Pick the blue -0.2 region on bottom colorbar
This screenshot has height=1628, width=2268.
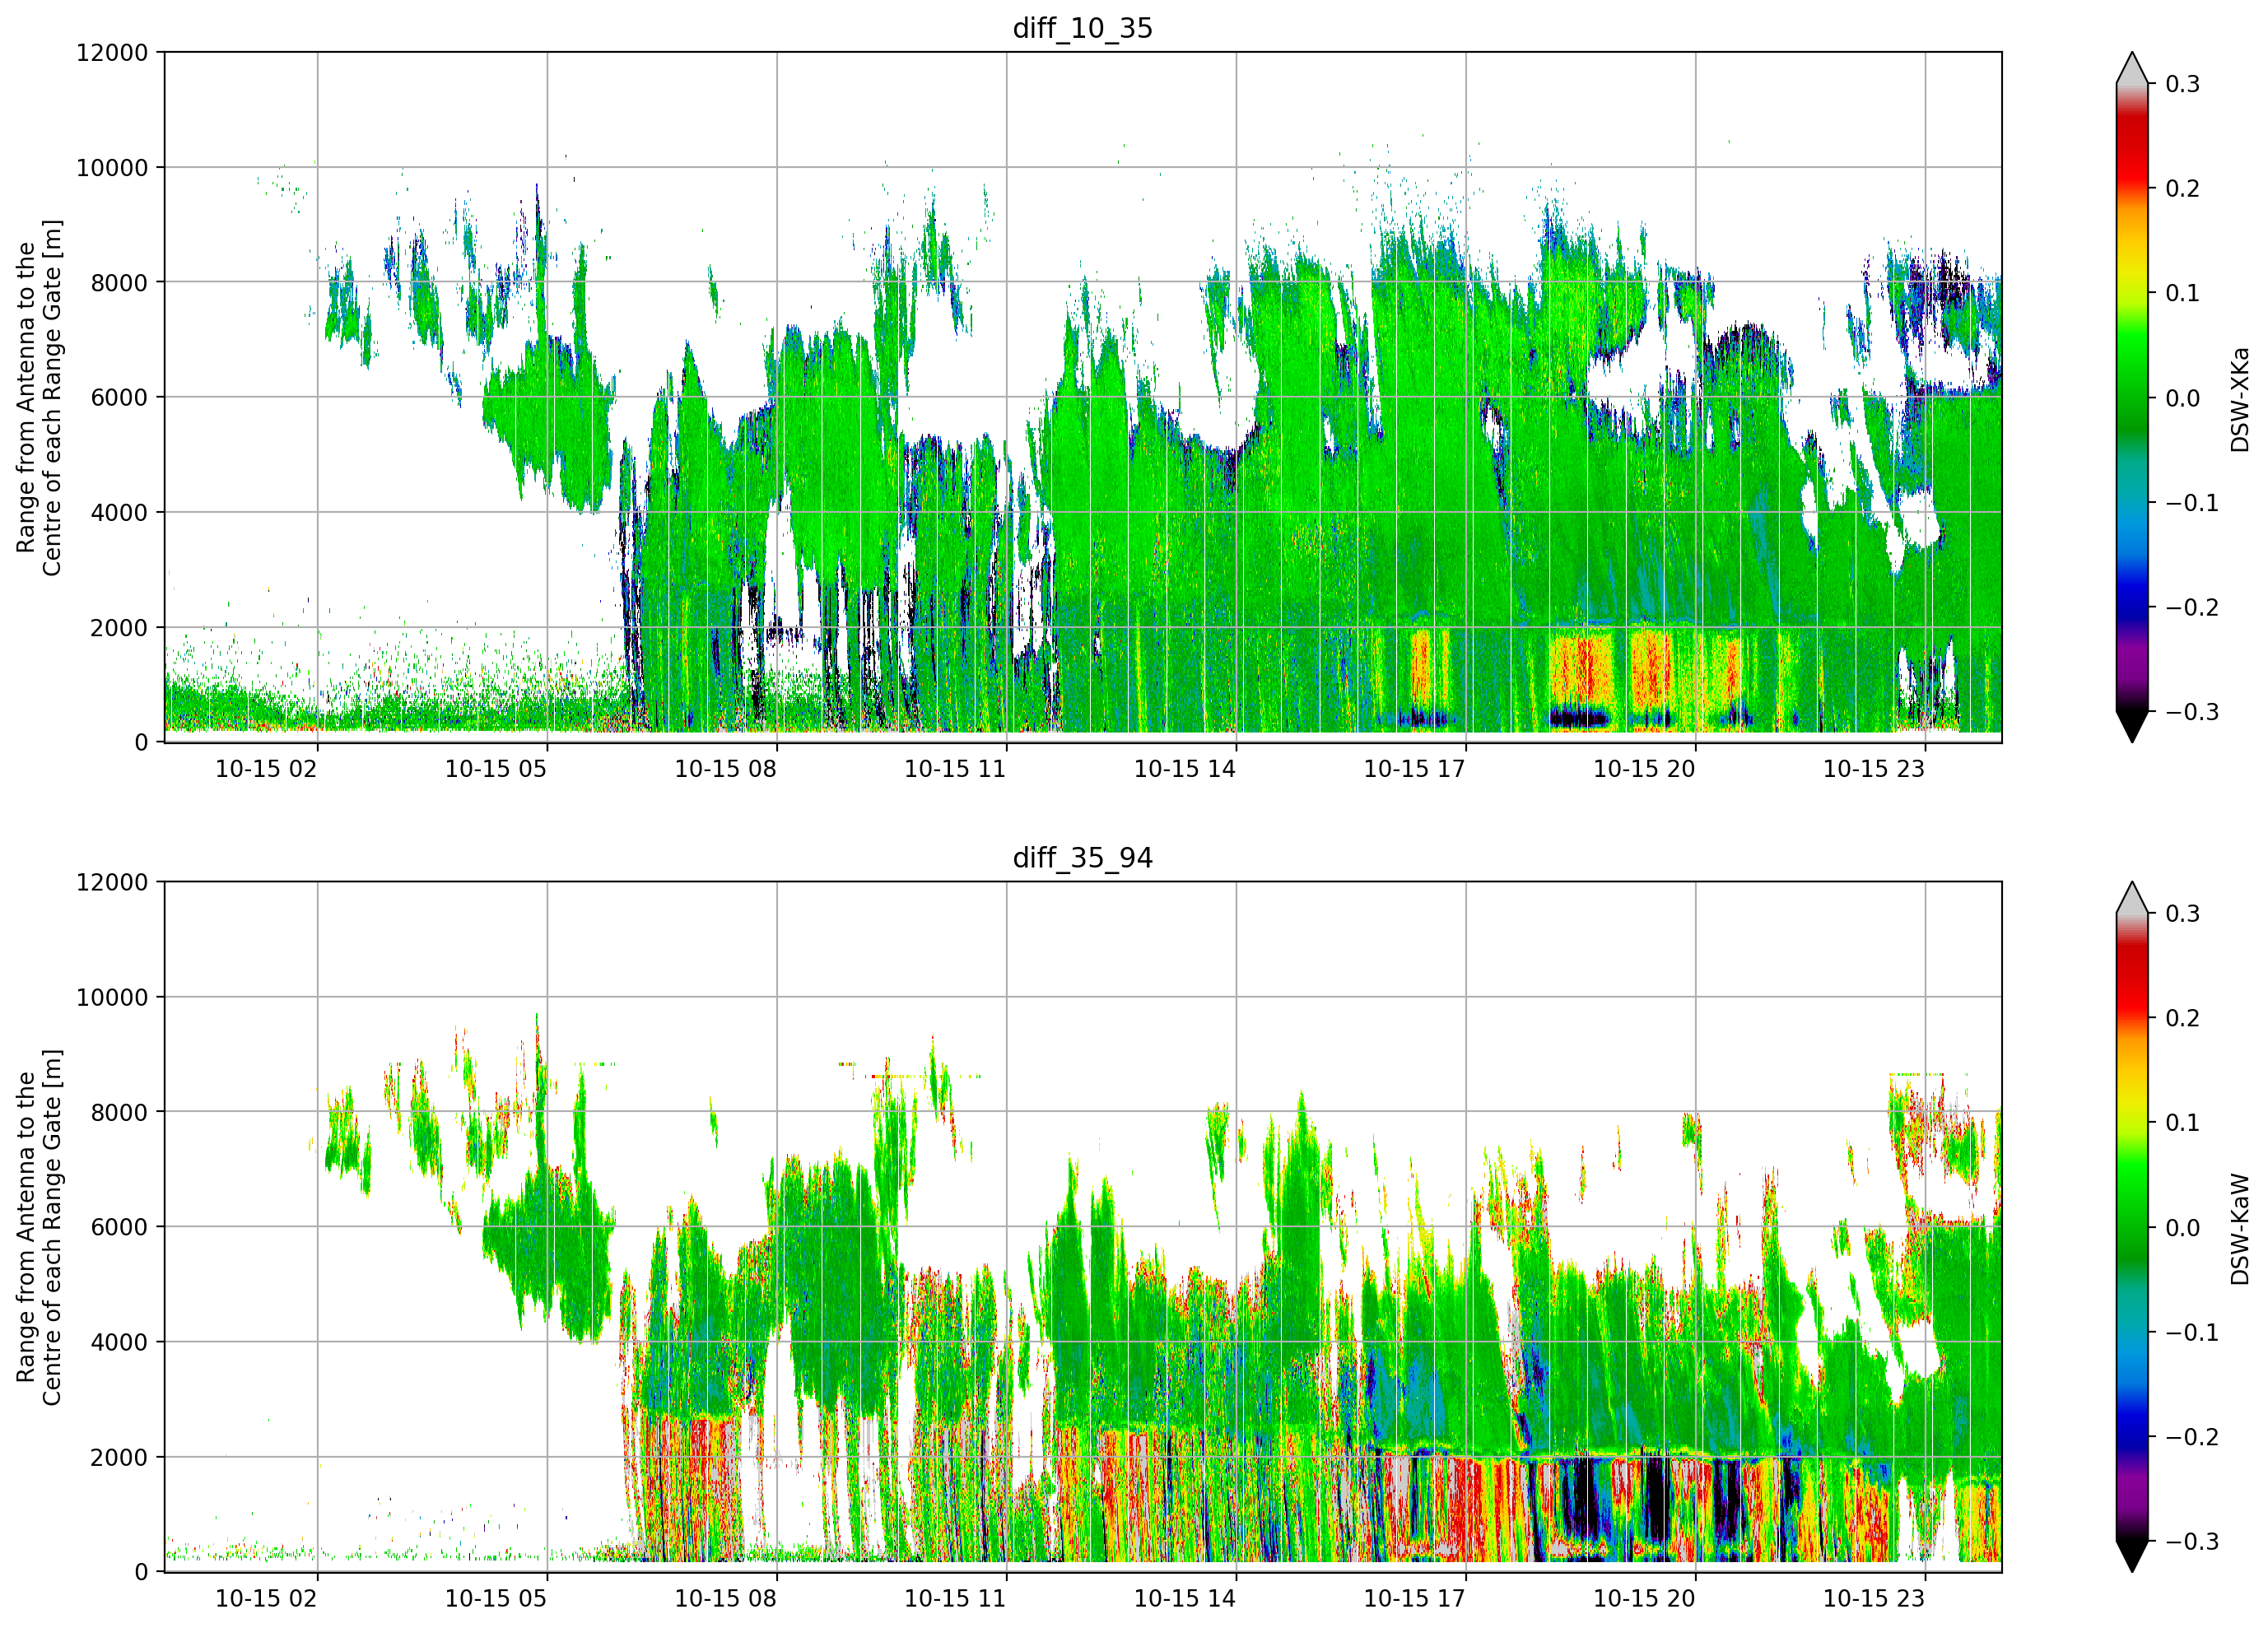click(2132, 1437)
